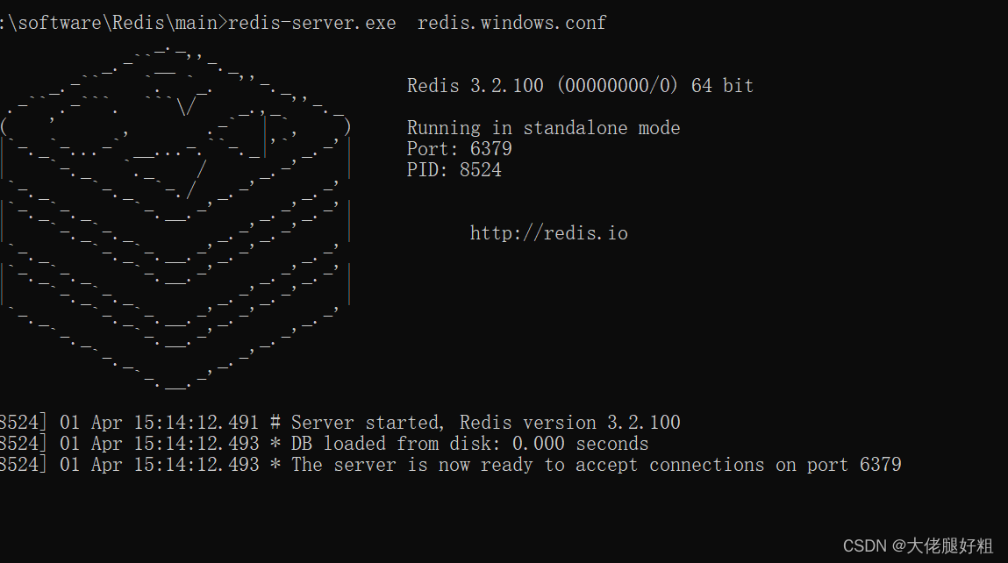Click the "PID: 8524" line
Viewport: 1008px width, 563px height.
pos(454,170)
